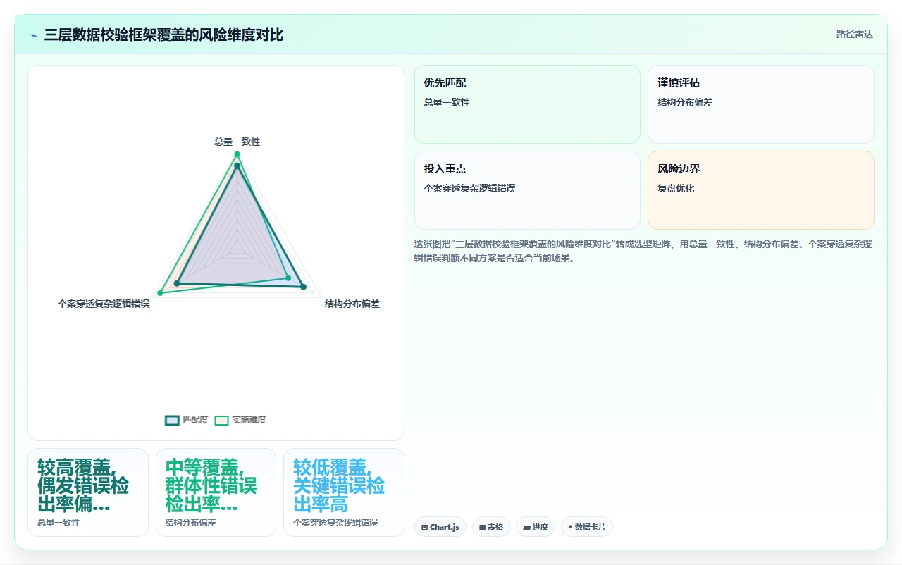Image resolution: width=902 pixels, height=565 pixels.
Task: Click the 复盘优化 text in 风险边界 card
Action: tap(676, 188)
